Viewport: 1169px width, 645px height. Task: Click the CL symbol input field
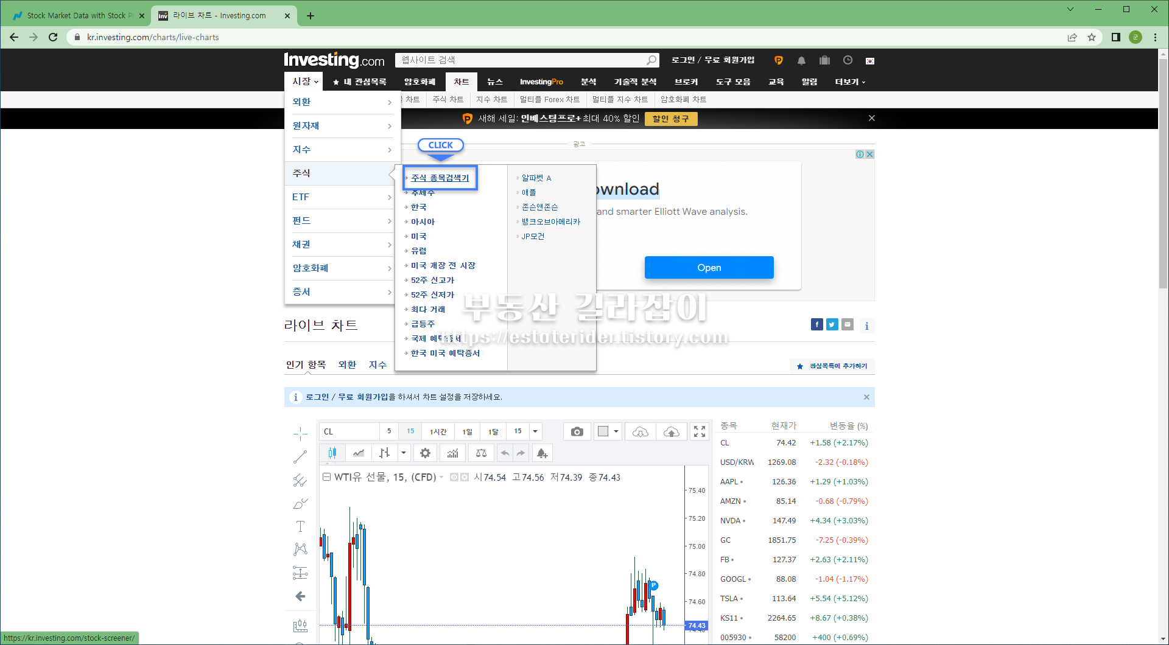(x=349, y=431)
